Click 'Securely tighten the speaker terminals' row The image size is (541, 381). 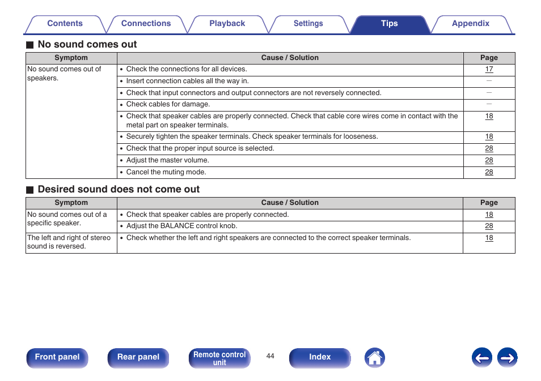pyautogui.click(x=290, y=137)
